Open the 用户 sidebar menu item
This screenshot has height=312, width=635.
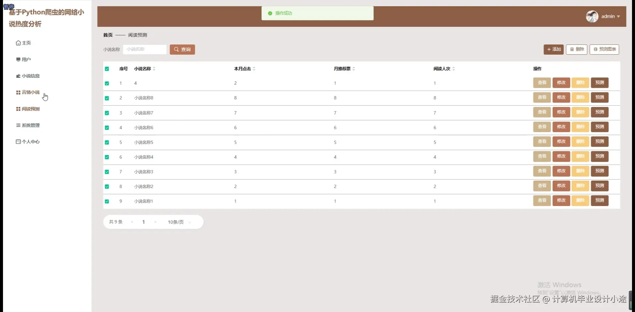pyautogui.click(x=23, y=59)
